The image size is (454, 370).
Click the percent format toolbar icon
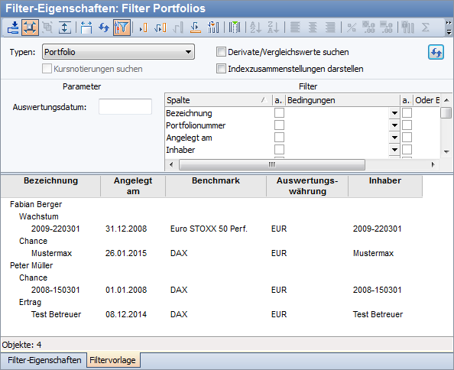tap(352, 28)
